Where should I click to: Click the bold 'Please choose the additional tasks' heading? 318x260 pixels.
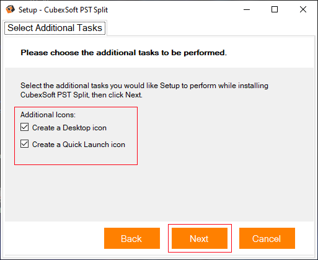pyautogui.click(x=123, y=53)
